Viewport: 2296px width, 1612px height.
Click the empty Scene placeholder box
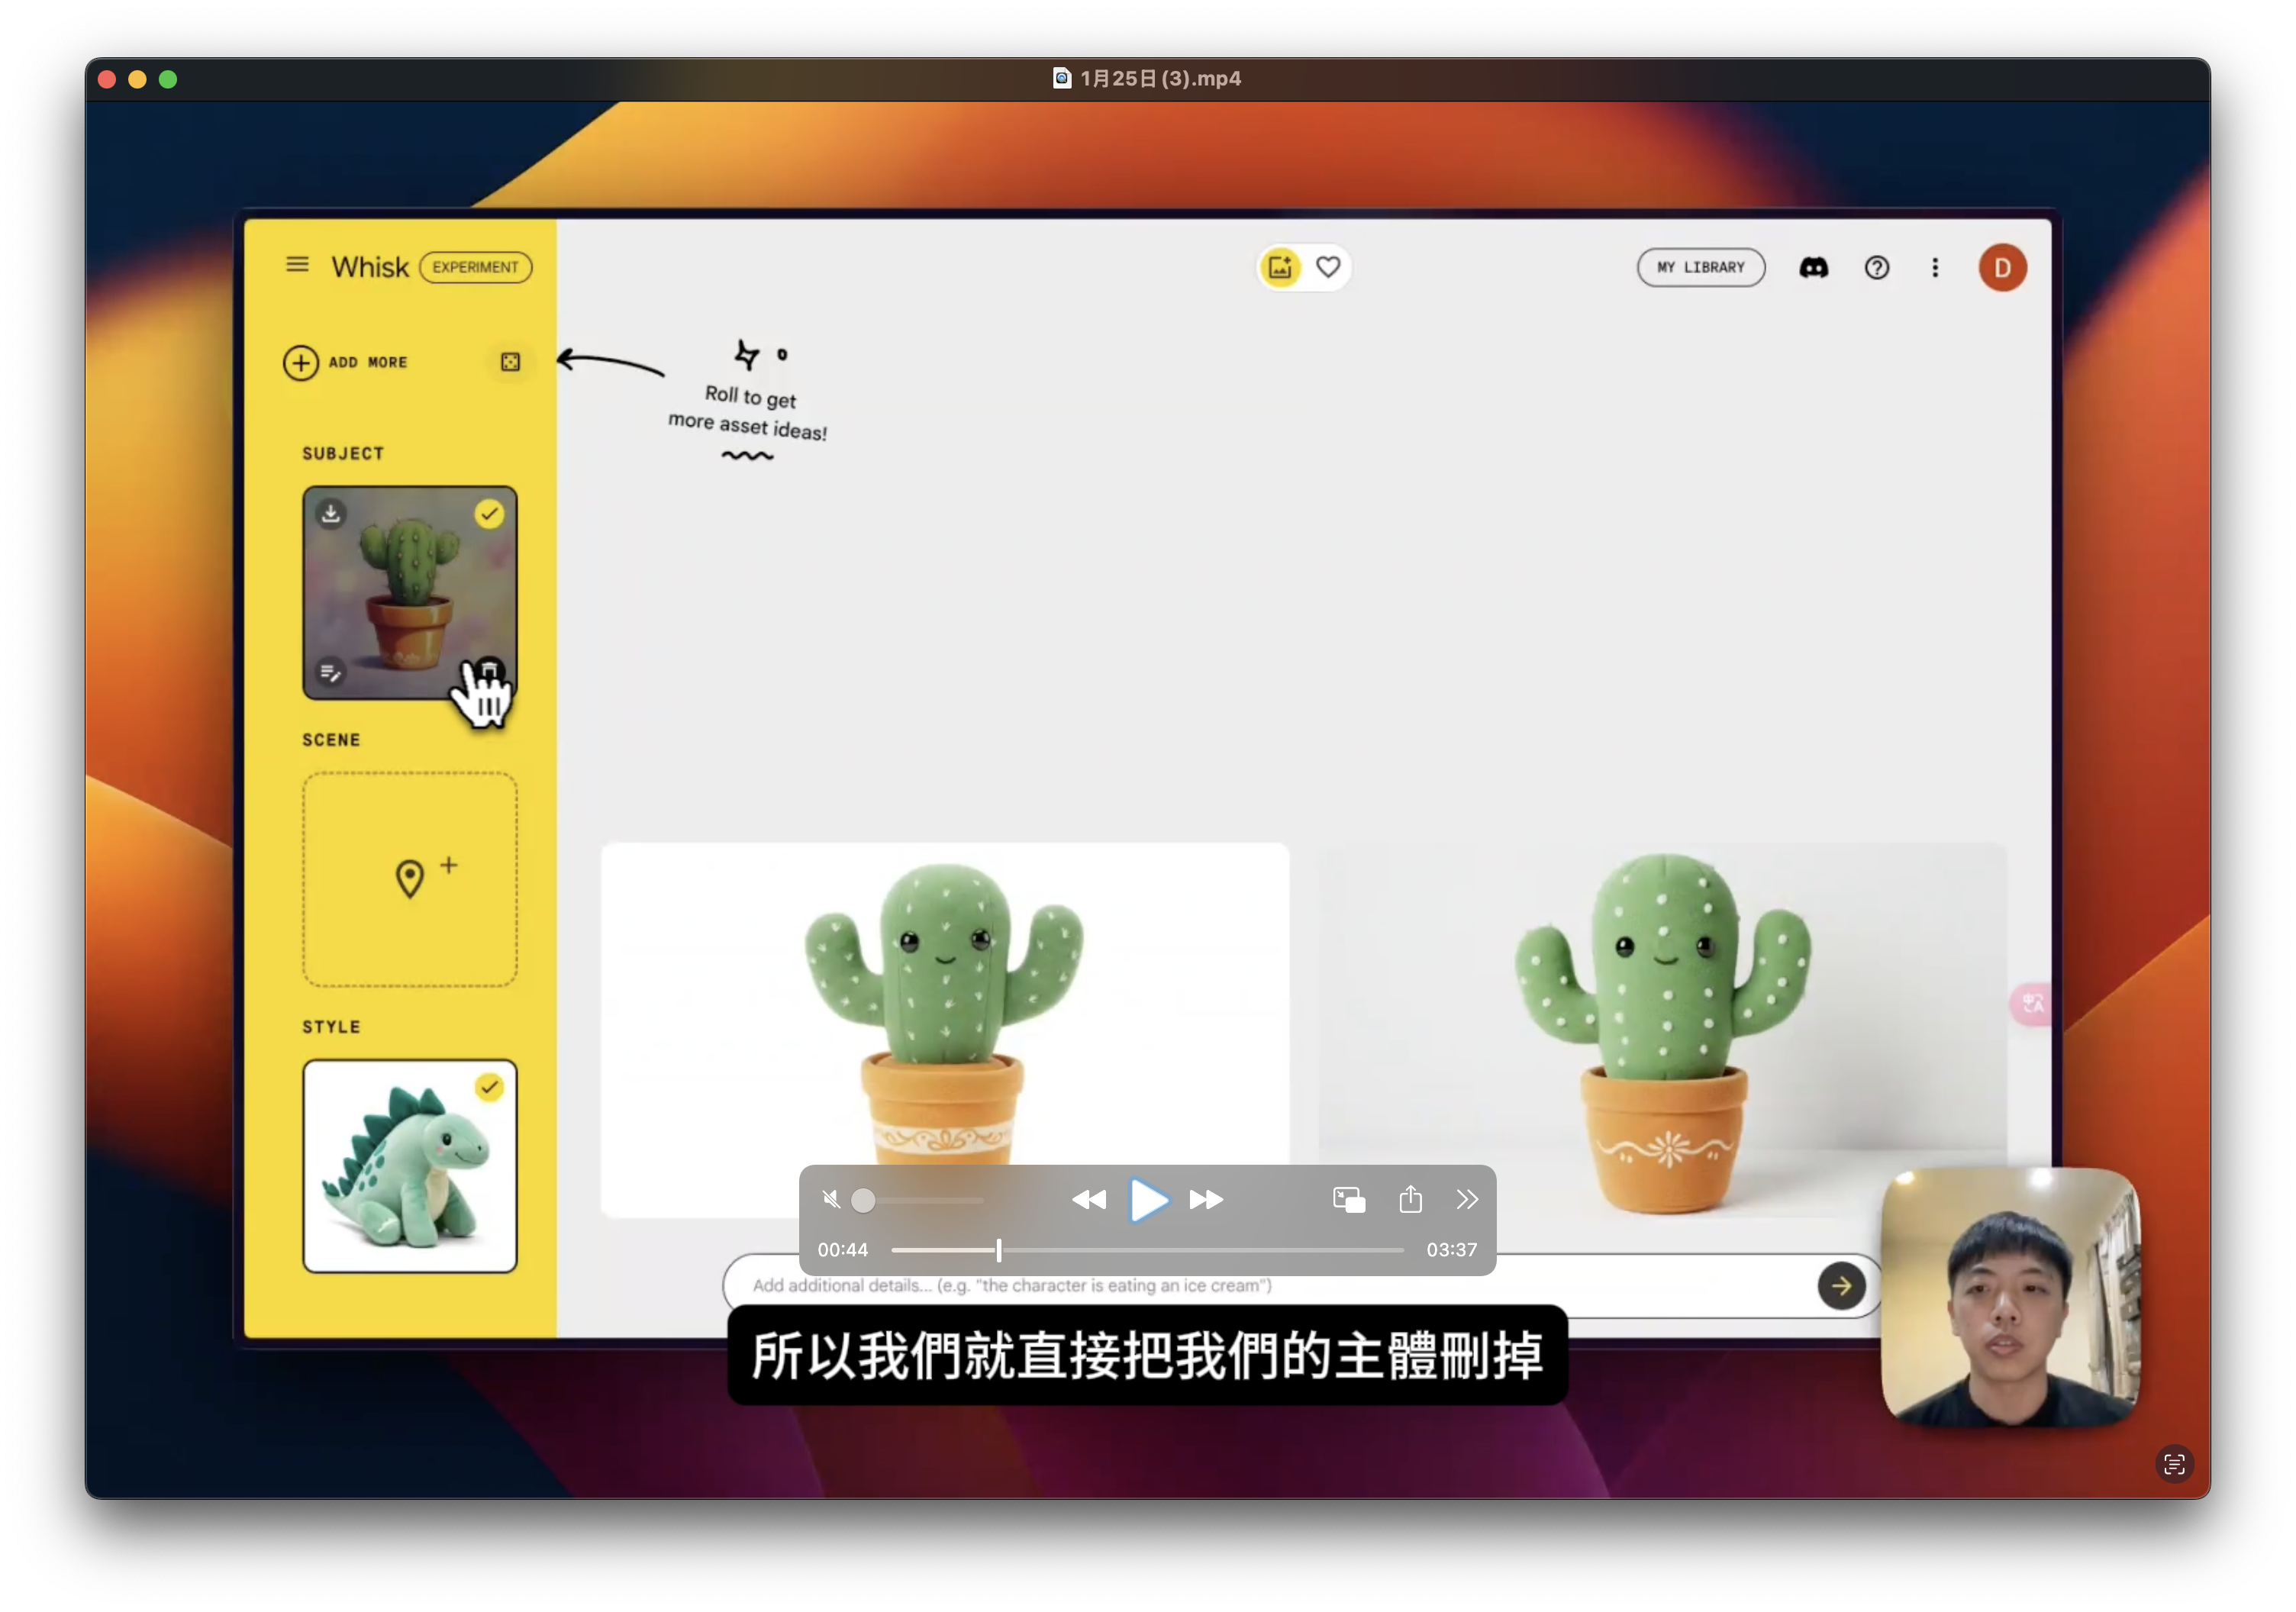410,879
